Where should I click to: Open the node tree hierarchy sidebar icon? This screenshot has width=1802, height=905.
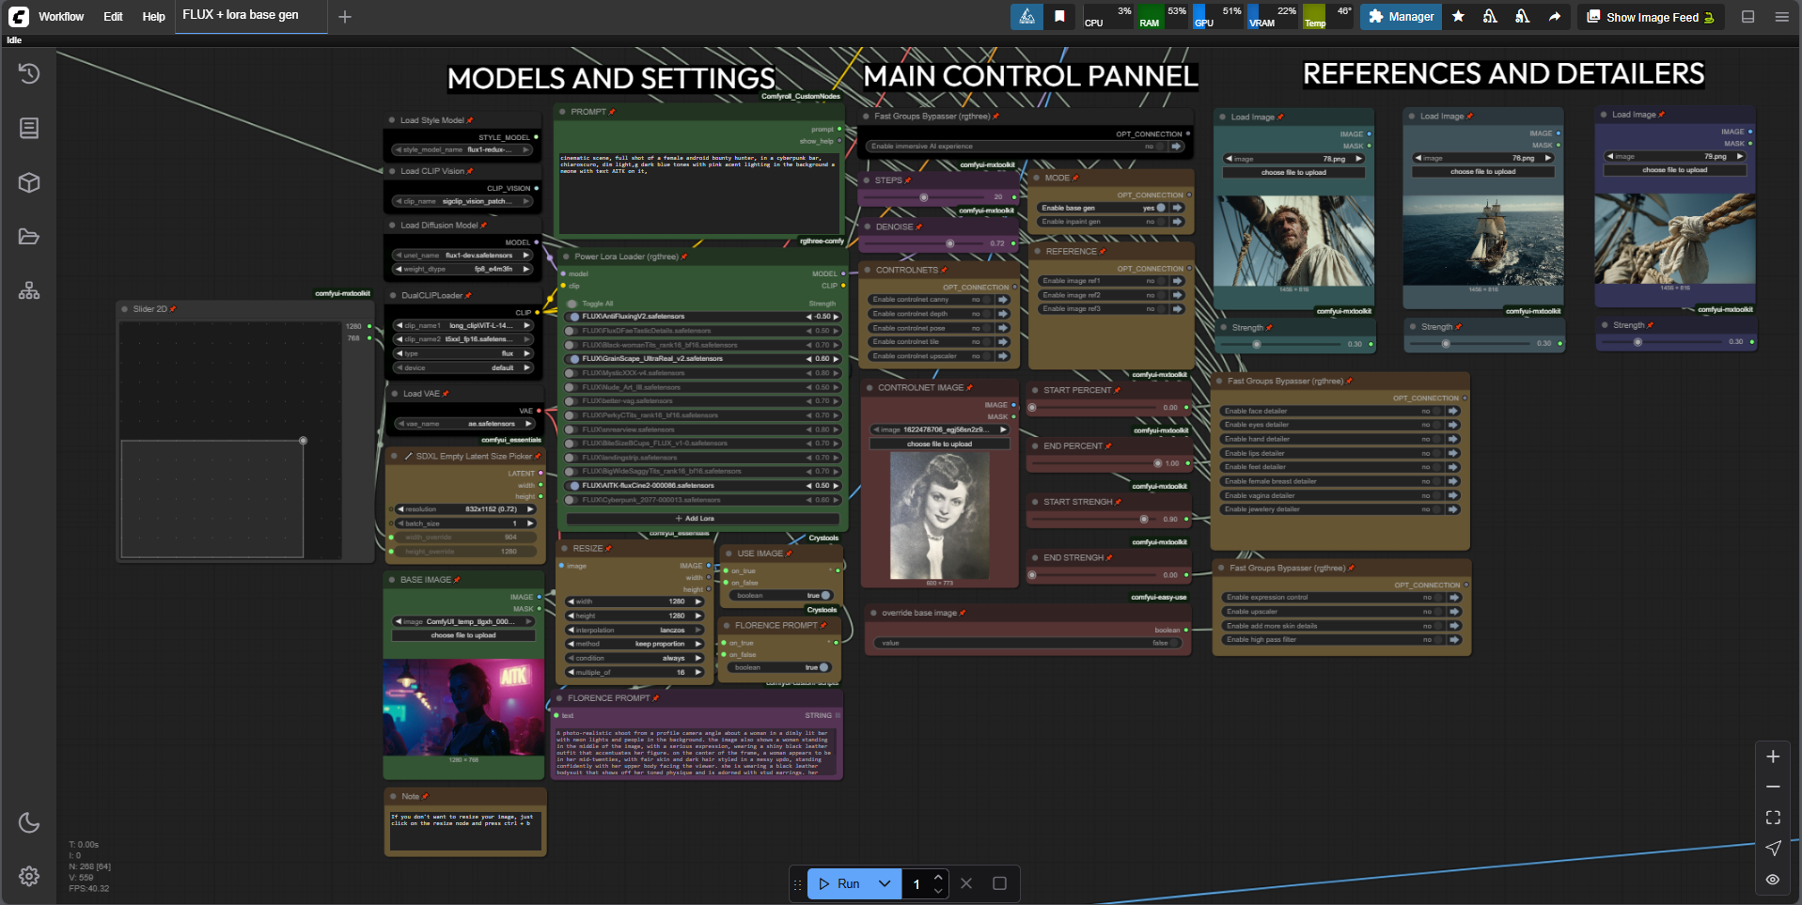(29, 291)
